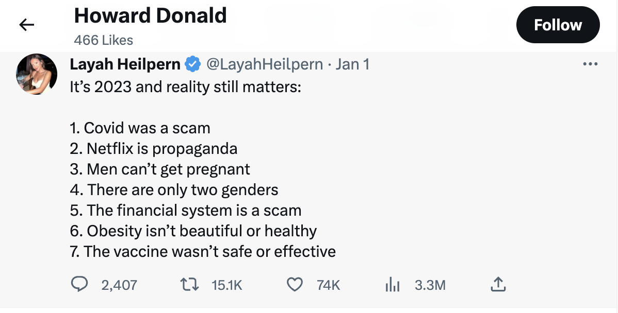Click the 3.3M views count
Image resolution: width=618 pixels, height=313 pixels.
430,285
